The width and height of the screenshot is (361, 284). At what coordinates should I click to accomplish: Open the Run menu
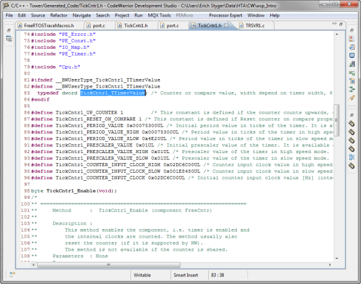coord(138,15)
